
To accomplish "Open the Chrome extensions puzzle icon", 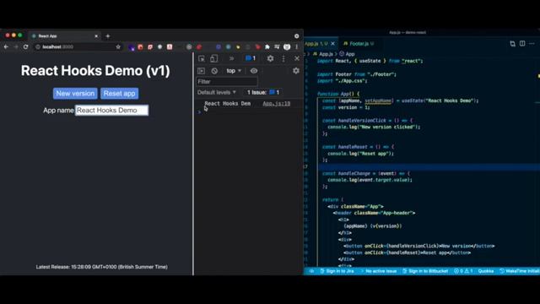I will pyautogui.click(x=267, y=47).
